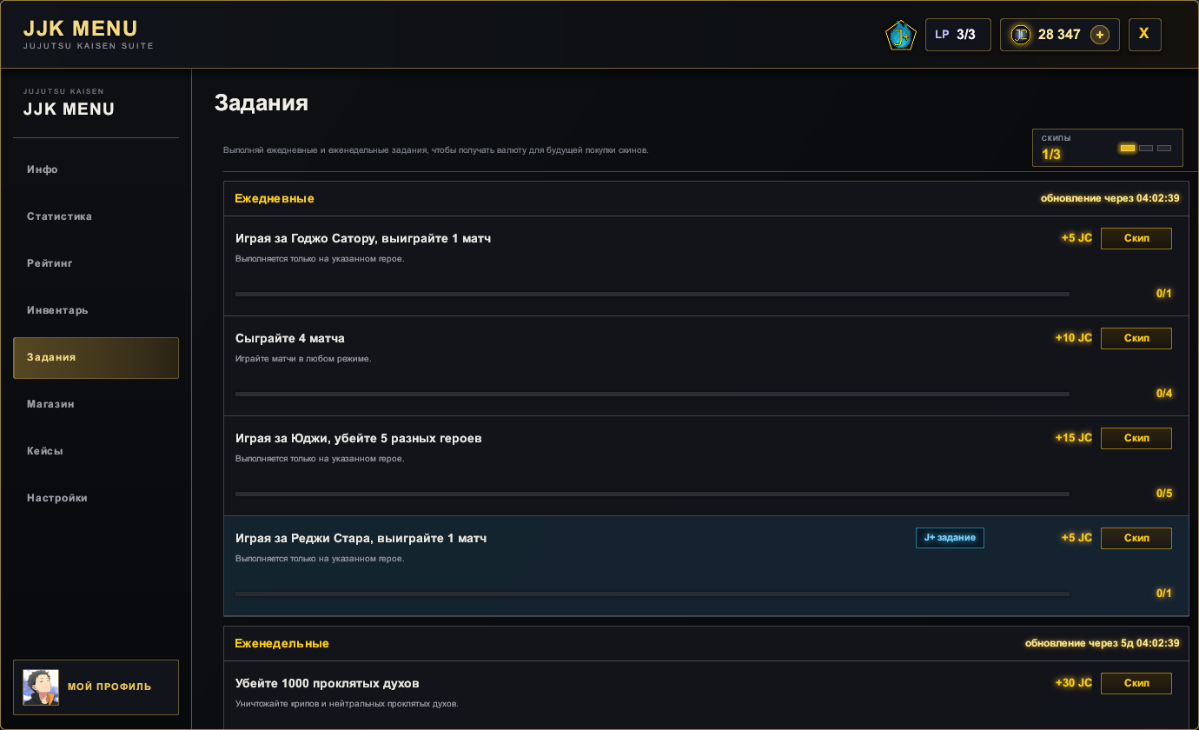Skip the Реджи Стара win task
1199x730 pixels.
pyautogui.click(x=1136, y=538)
